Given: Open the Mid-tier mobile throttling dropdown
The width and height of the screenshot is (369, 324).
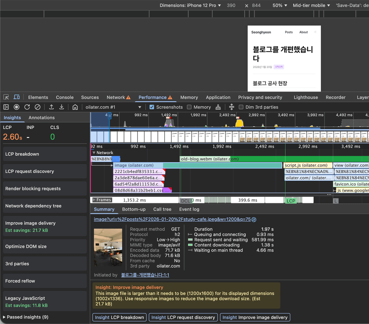Looking at the screenshot, I should pyautogui.click(x=311, y=5).
